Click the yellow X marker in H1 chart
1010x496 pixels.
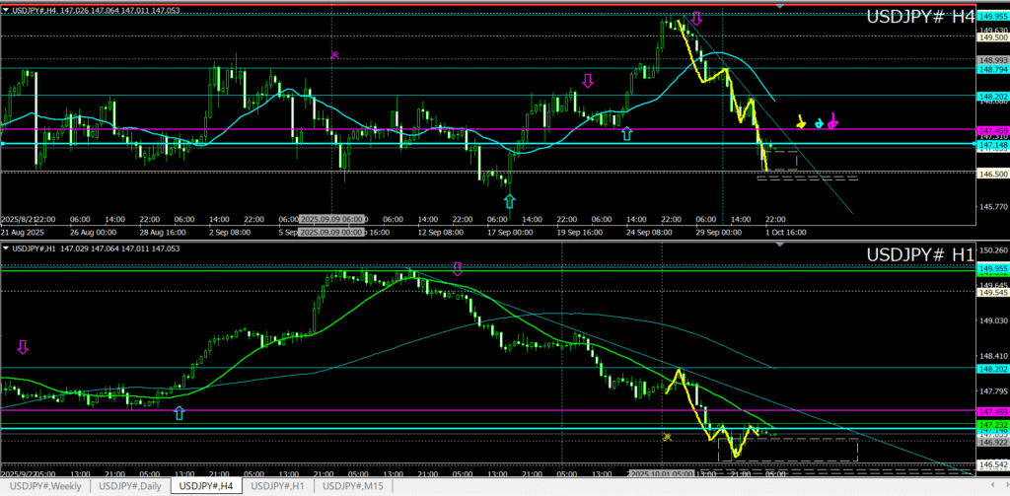(667, 437)
